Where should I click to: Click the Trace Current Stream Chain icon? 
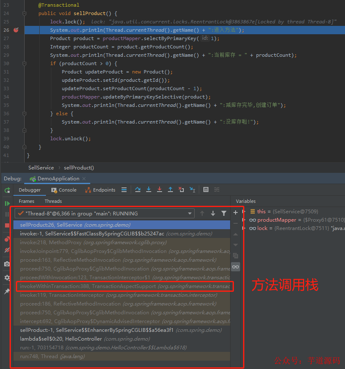(217, 190)
